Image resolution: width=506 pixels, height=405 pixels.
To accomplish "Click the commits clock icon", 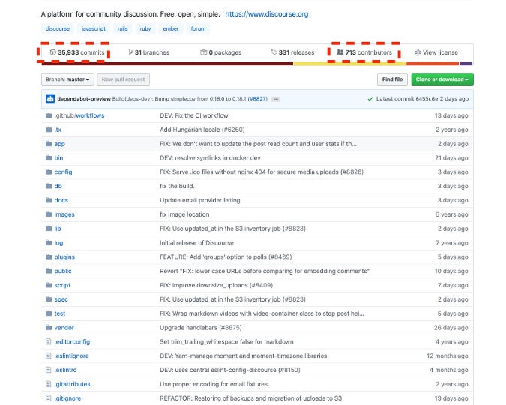I will pyautogui.click(x=53, y=52).
